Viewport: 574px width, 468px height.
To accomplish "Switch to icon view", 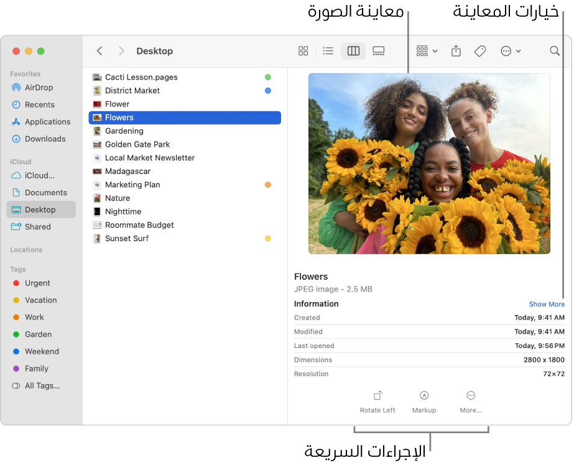I will pyautogui.click(x=303, y=51).
